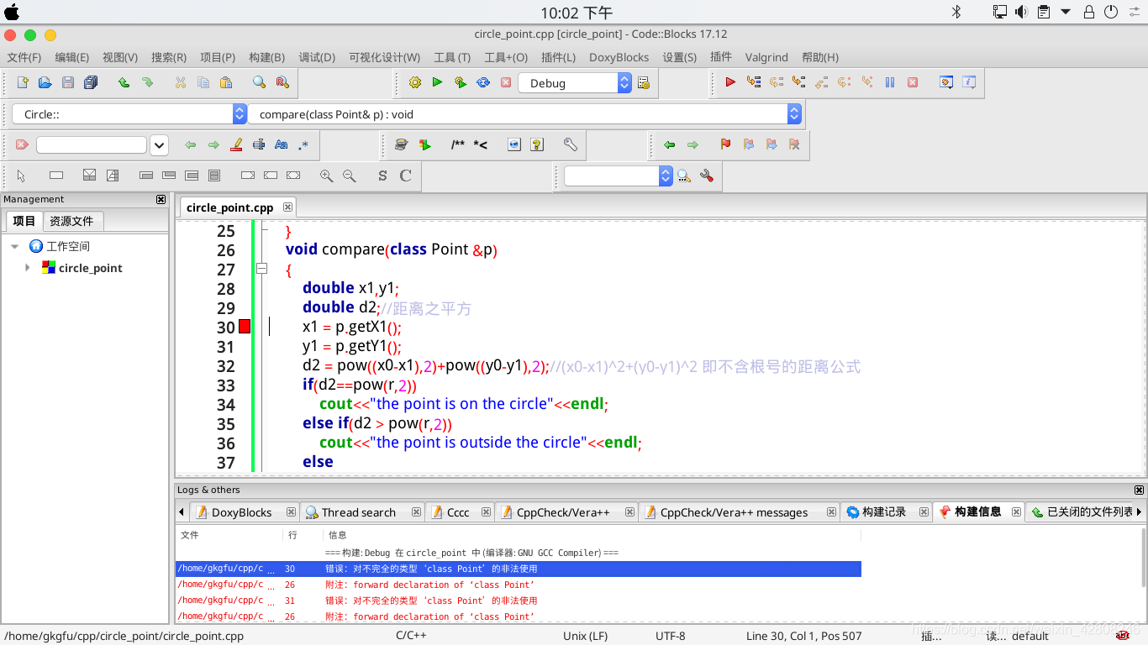This screenshot has height=645, width=1148.
Task: Open Apple menu in top bar
Action: [12, 12]
